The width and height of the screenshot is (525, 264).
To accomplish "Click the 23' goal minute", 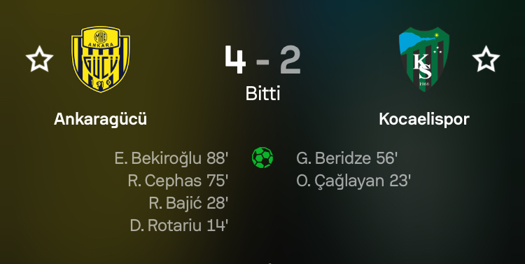I will tap(400, 181).
